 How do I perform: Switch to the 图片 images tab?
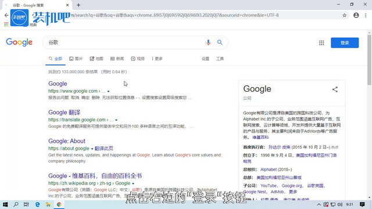pos(76,59)
